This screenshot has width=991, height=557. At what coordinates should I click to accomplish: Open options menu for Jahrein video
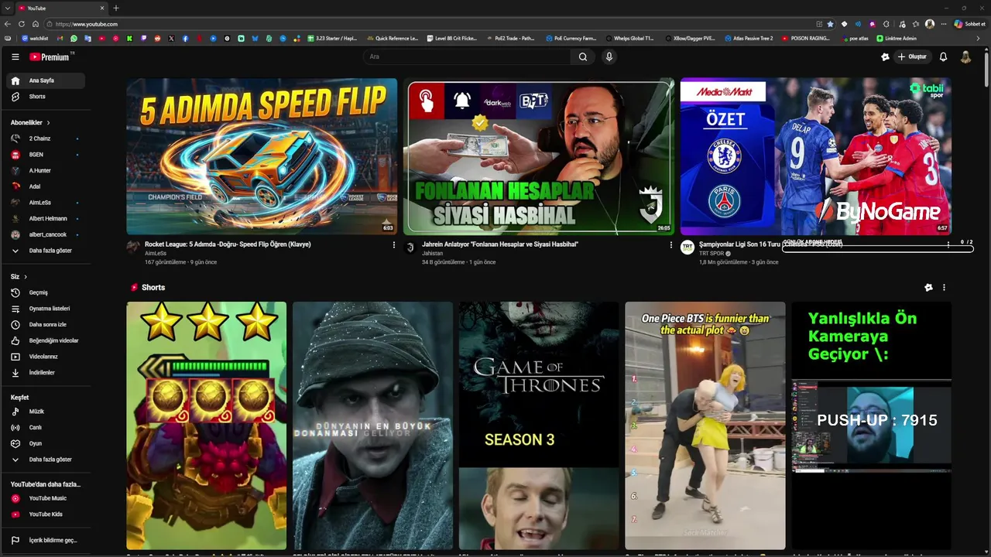pyautogui.click(x=671, y=244)
